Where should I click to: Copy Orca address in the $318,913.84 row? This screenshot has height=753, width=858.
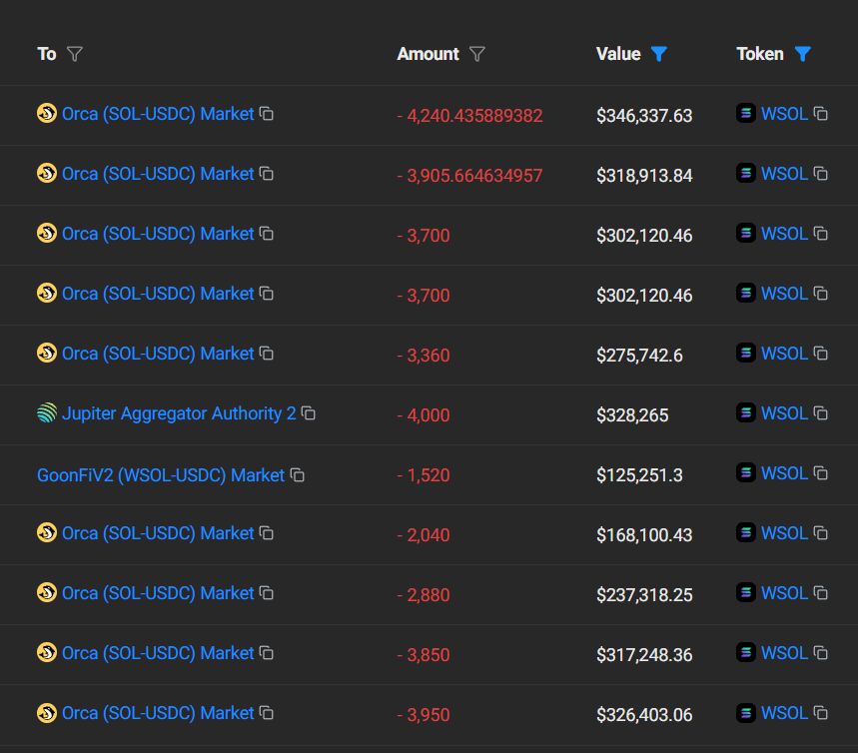coord(267,174)
